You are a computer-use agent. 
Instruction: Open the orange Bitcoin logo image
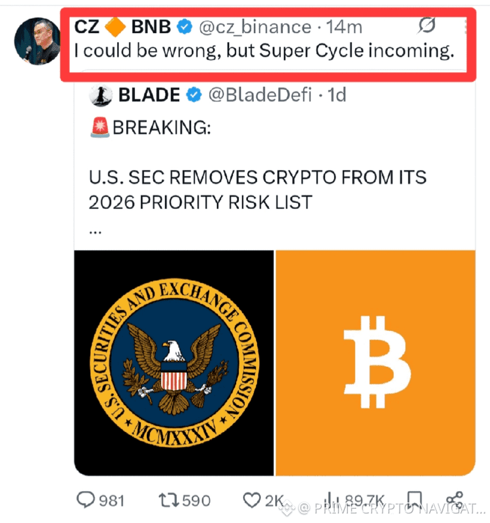click(375, 362)
